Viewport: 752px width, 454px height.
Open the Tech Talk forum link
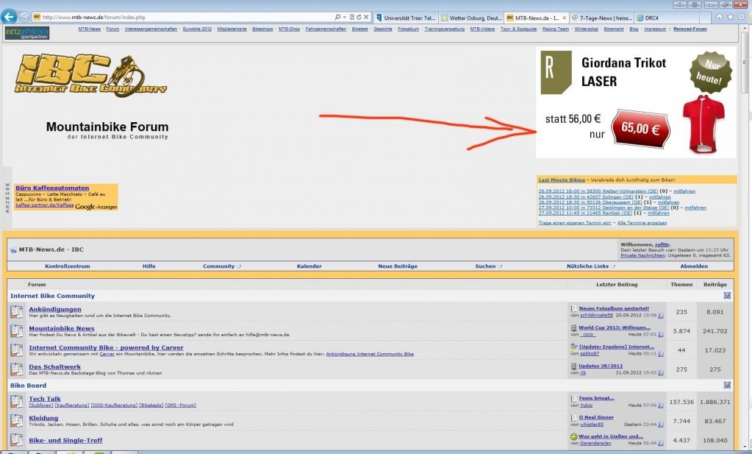45,399
